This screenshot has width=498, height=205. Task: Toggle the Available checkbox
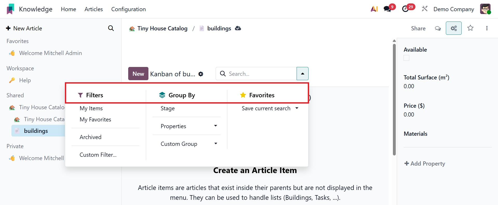[406, 58]
